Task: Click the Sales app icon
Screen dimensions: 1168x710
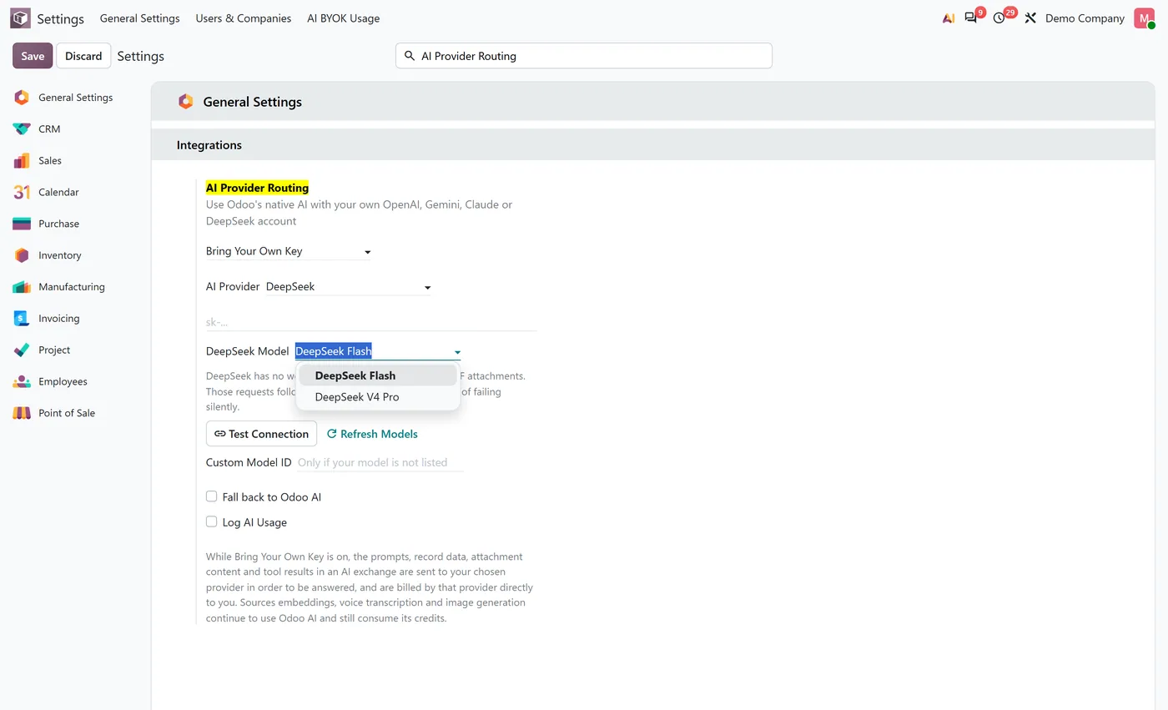Action: tap(22, 161)
